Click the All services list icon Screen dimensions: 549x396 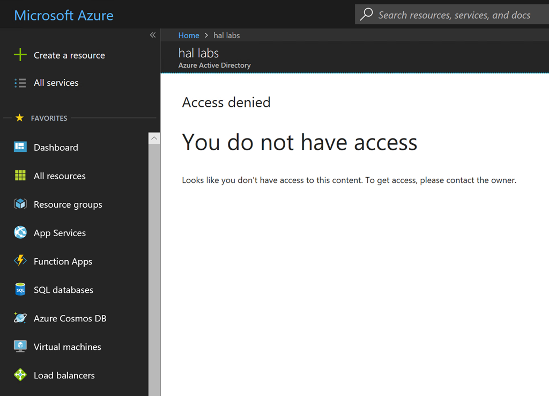(20, 83)
